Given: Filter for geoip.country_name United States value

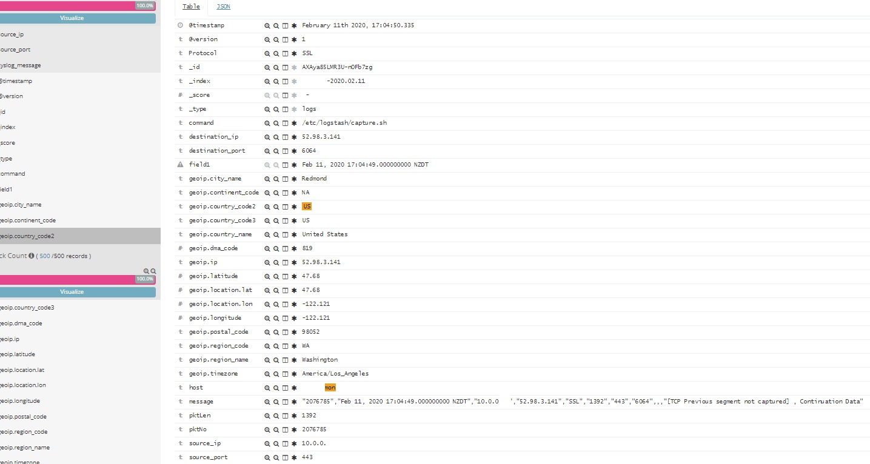Looking at the screenshot, I should [267, 234].
